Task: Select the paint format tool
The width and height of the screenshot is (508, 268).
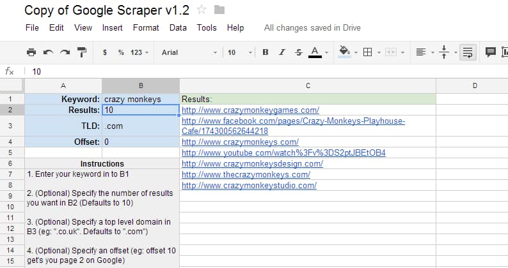Action: coord(81,52)
